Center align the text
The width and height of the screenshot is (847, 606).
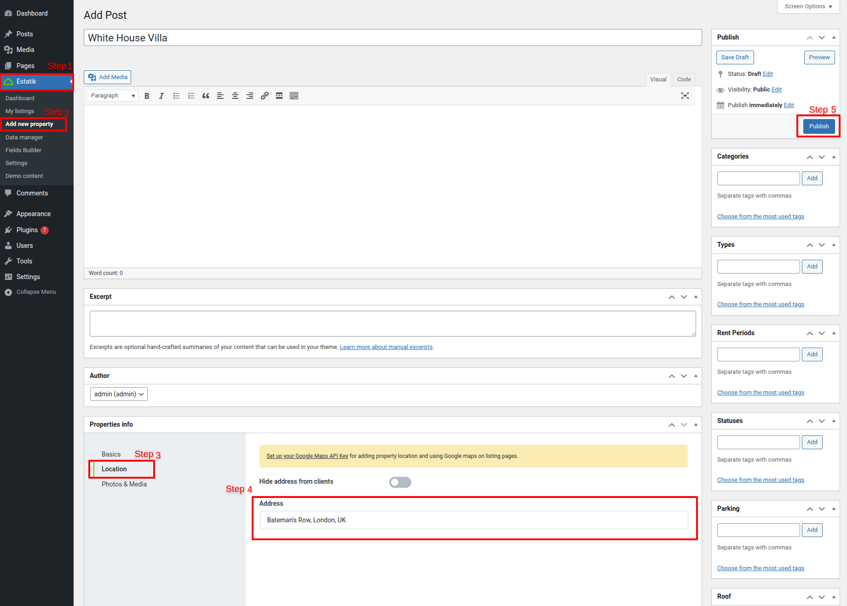[x=235, y=96]
